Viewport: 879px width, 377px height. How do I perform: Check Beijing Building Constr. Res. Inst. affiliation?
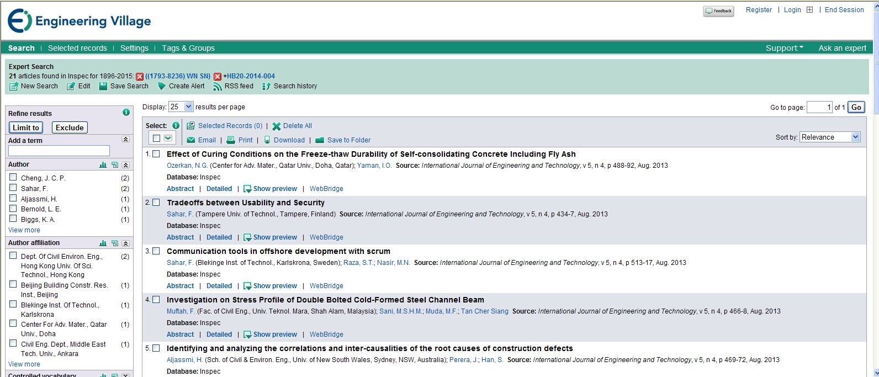click(13, 284)
